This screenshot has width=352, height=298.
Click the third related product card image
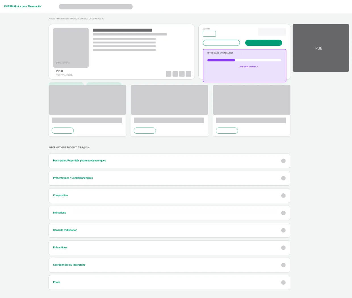(x=252, y=100)
